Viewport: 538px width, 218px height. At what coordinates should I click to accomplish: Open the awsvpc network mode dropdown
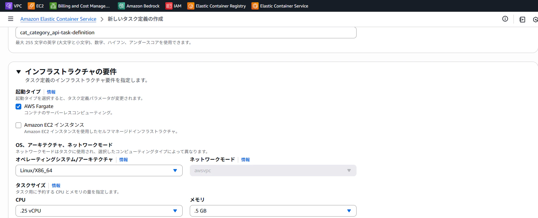273,170
